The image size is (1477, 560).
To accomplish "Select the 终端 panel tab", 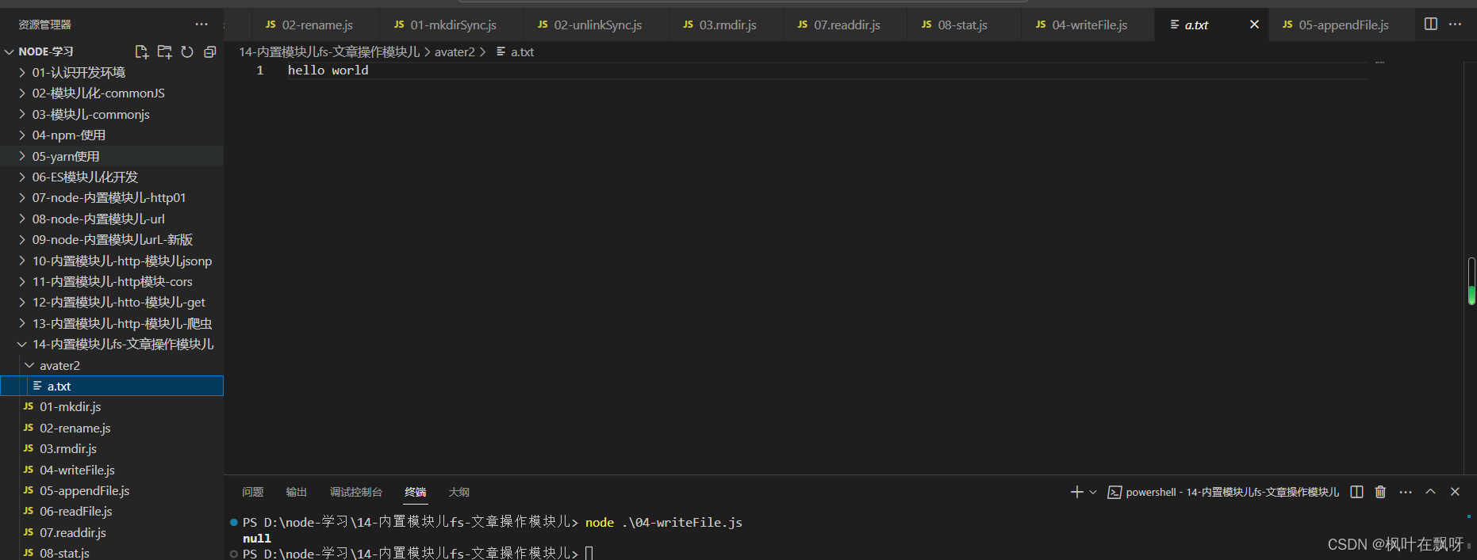I will pyautogui.click(x=416, y=492).
